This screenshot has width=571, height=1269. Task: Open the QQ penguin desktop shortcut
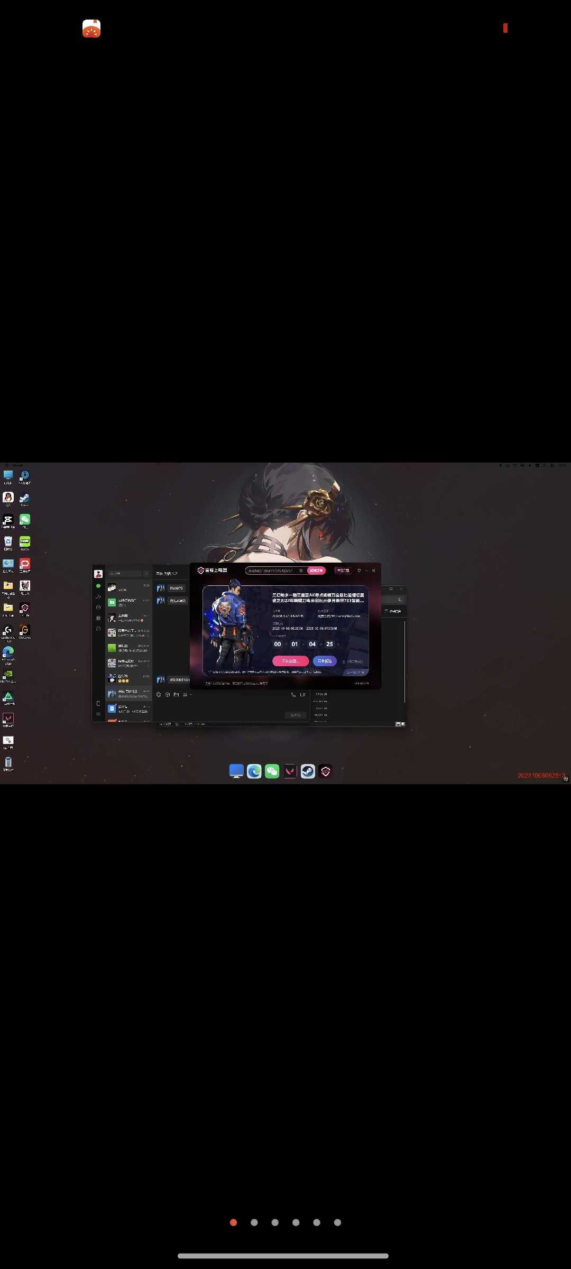pos(8,498)
